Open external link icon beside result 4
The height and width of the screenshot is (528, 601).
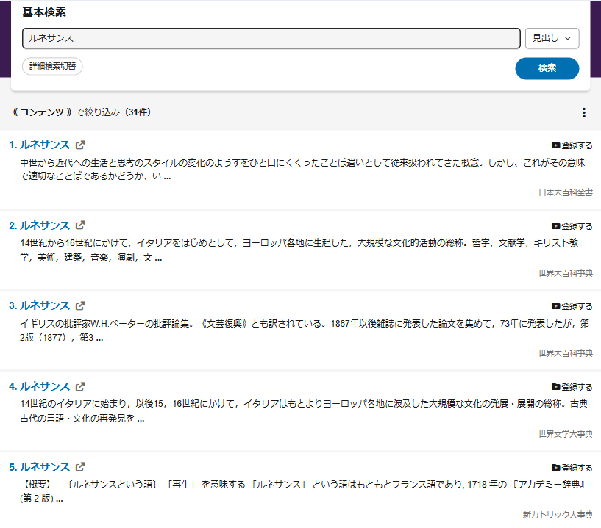[80, 386]
